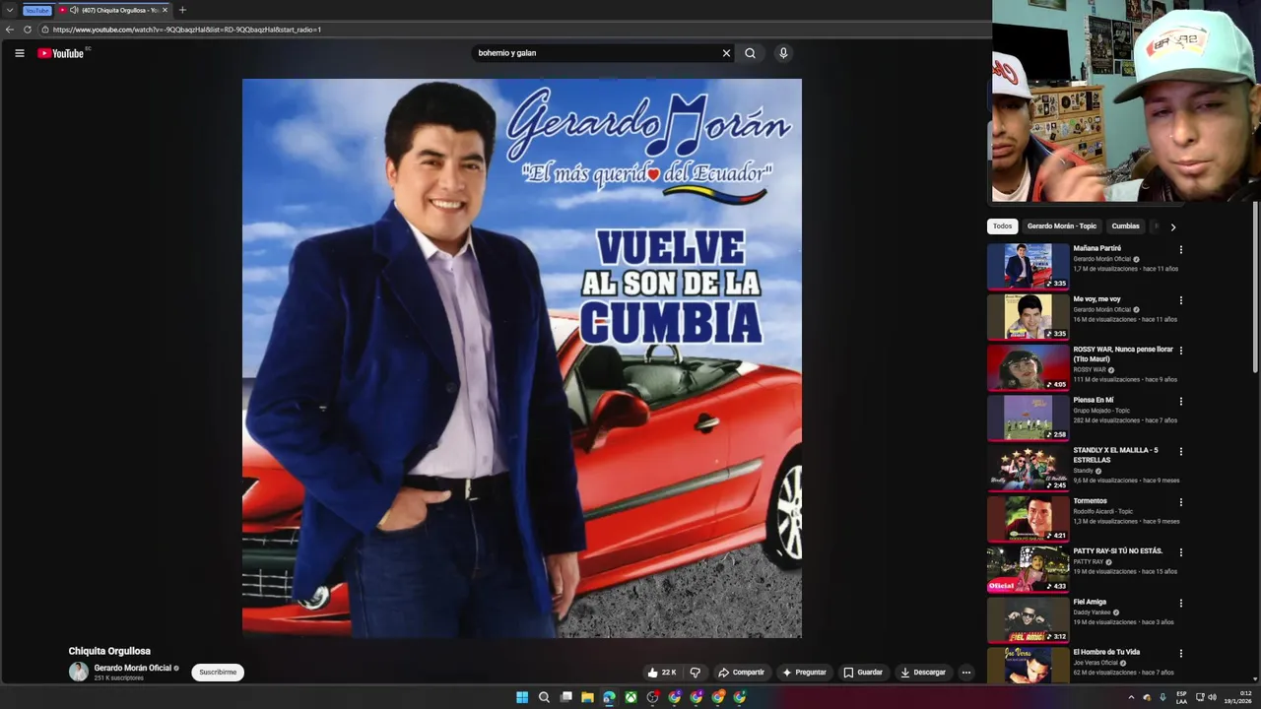1261x709 pixels.
Task: Open the Compartir share dialog
Action: (x=741, y=673)
